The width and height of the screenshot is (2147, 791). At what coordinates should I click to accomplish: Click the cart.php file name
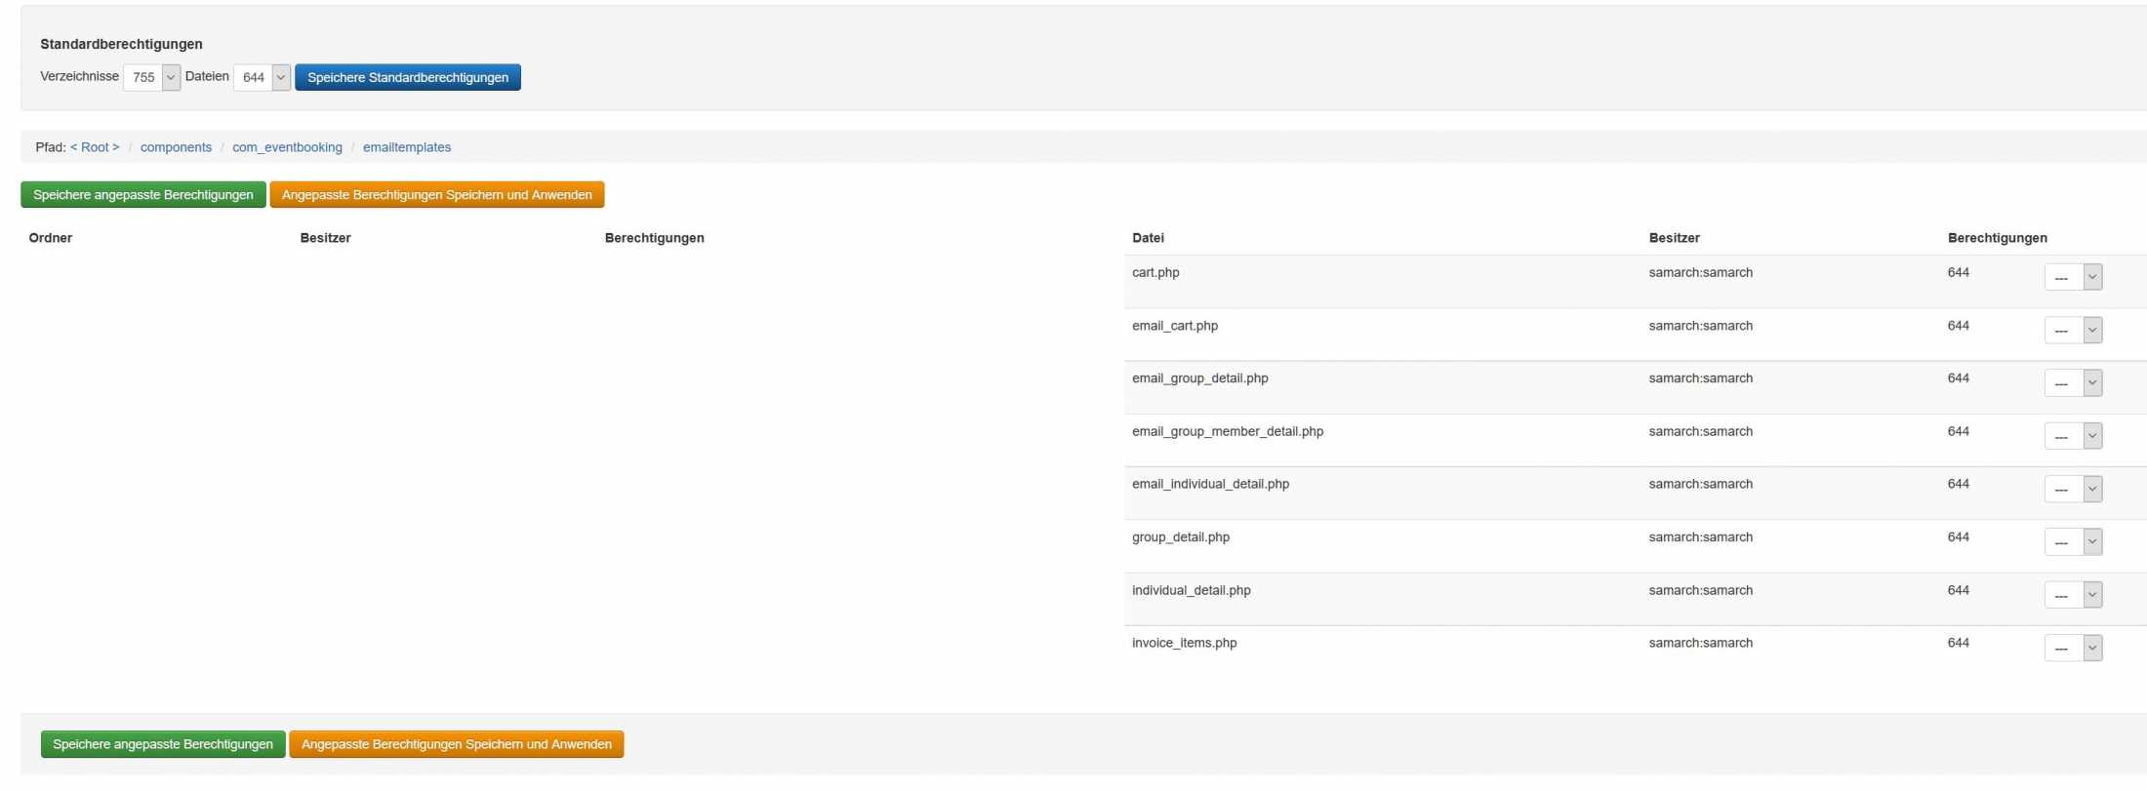tap(1155, 273)
